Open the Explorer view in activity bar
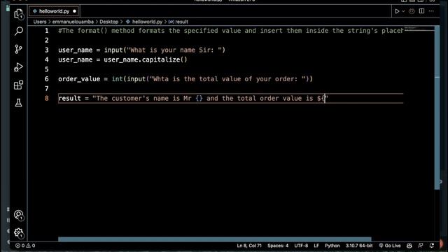Viewport: 448px width, 252px height. [x=19, y=14]
